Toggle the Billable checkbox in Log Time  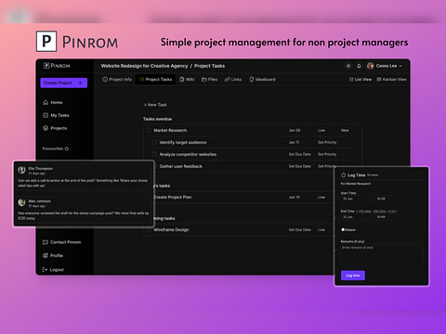point(343,229)
